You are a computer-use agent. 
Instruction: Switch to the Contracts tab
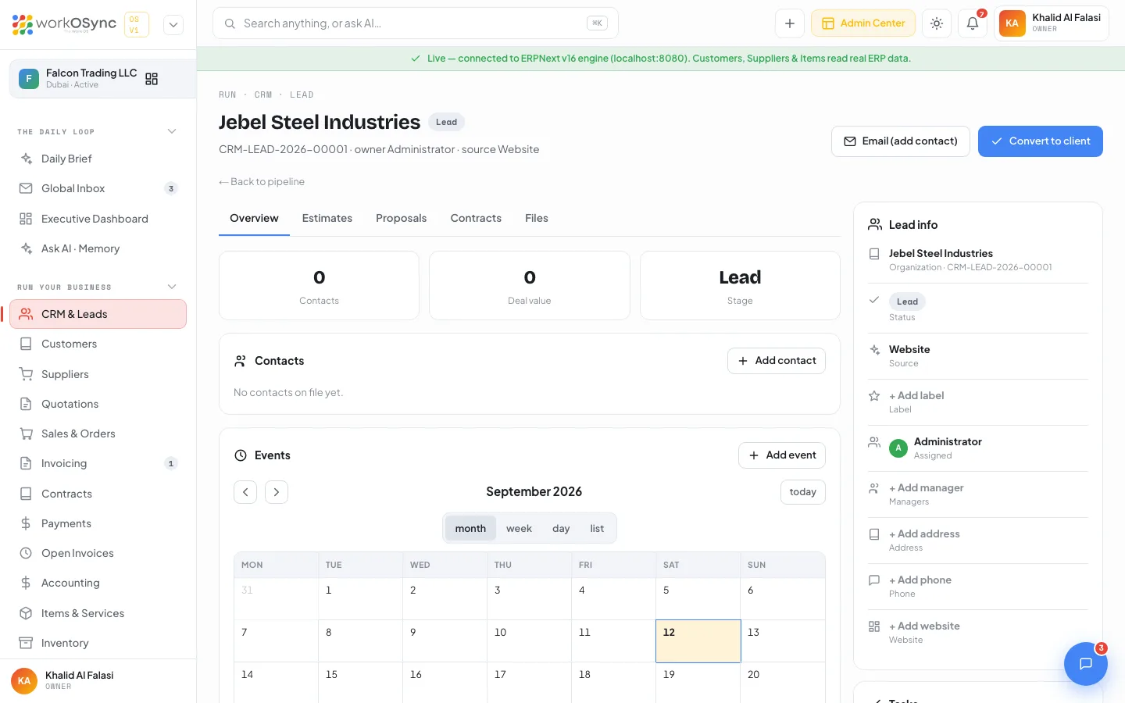point(476,218)
